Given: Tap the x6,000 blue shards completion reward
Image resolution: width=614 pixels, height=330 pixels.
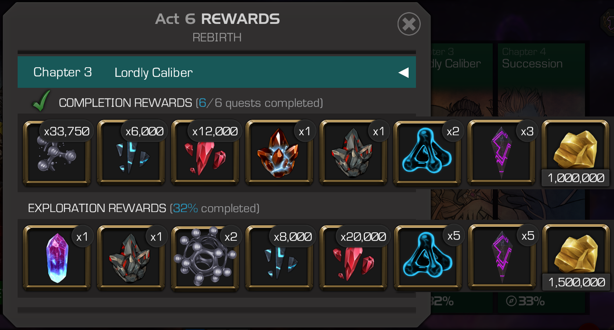Looking at the screenshot, I should (x=131, y=152).
